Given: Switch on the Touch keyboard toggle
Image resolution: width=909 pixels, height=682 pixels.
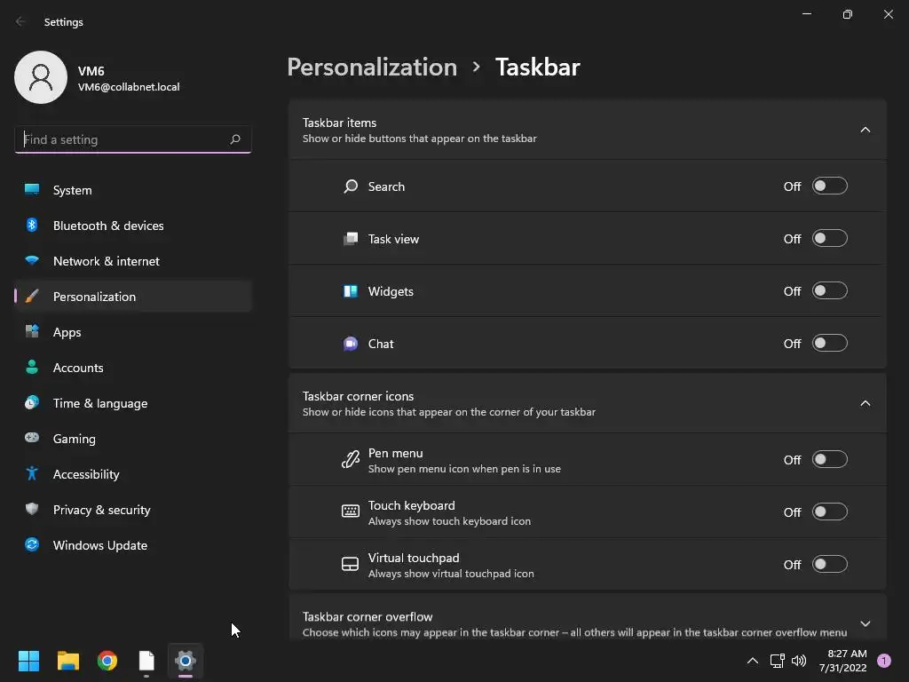Looking at the screenshot, I should pos(830,511).
